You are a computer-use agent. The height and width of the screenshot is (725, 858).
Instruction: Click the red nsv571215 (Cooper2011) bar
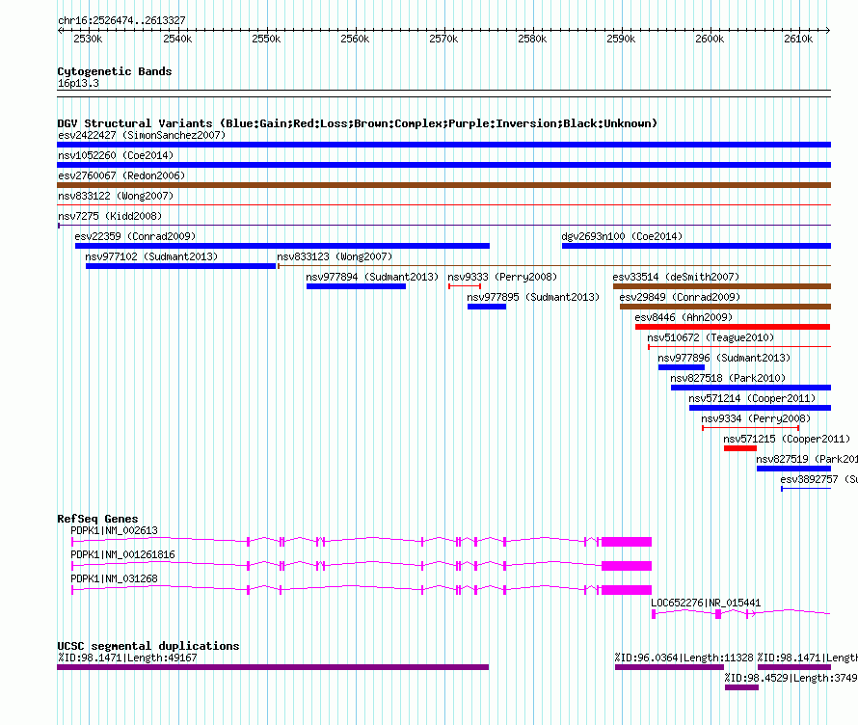[x=740, y=448]
